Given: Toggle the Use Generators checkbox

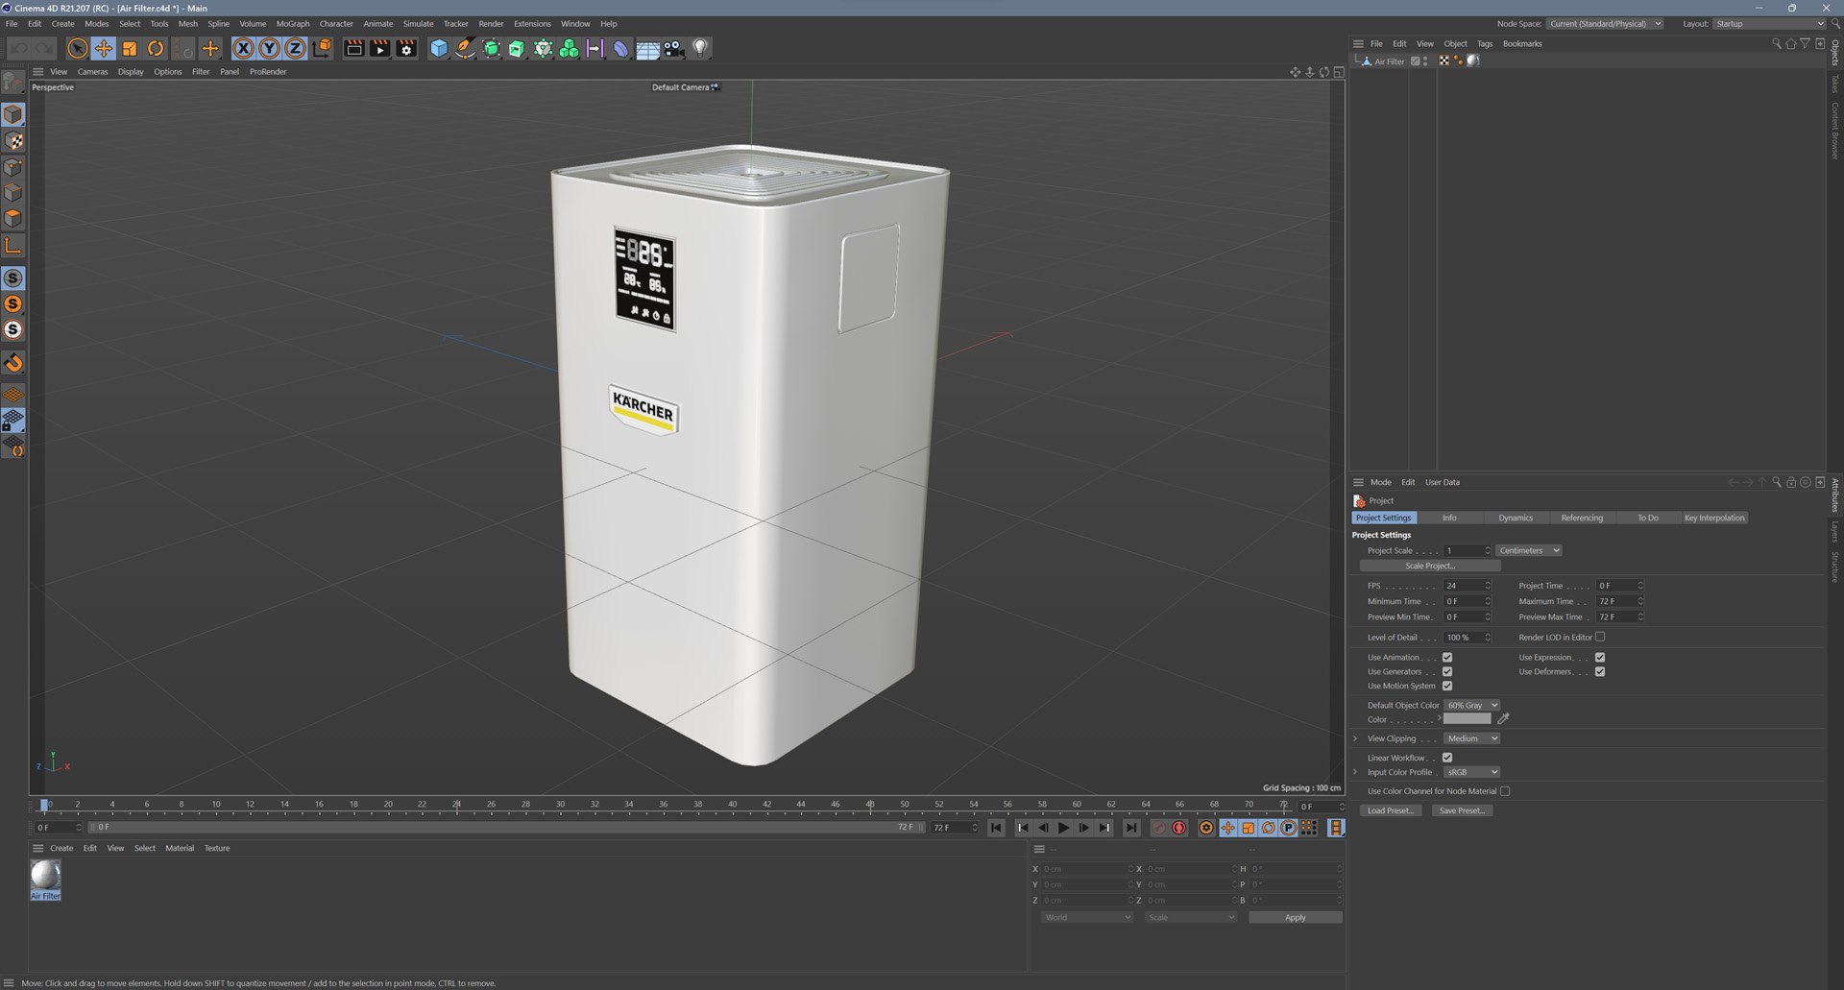Looking at the screenshot, I should point(1447,672).
